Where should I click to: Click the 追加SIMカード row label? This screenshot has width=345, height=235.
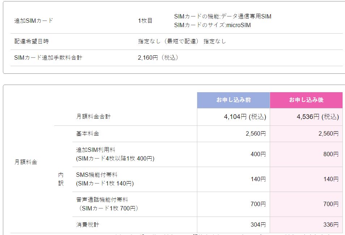point(34,21)
